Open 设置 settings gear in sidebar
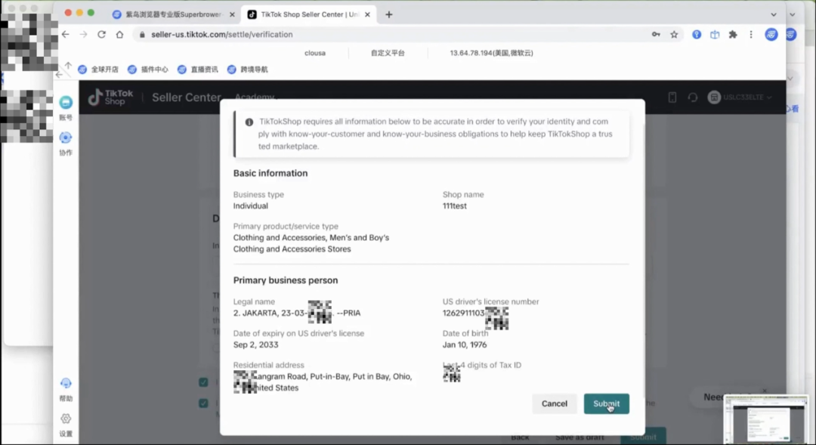The image size is (816, 445). click(x=66, y=419)
